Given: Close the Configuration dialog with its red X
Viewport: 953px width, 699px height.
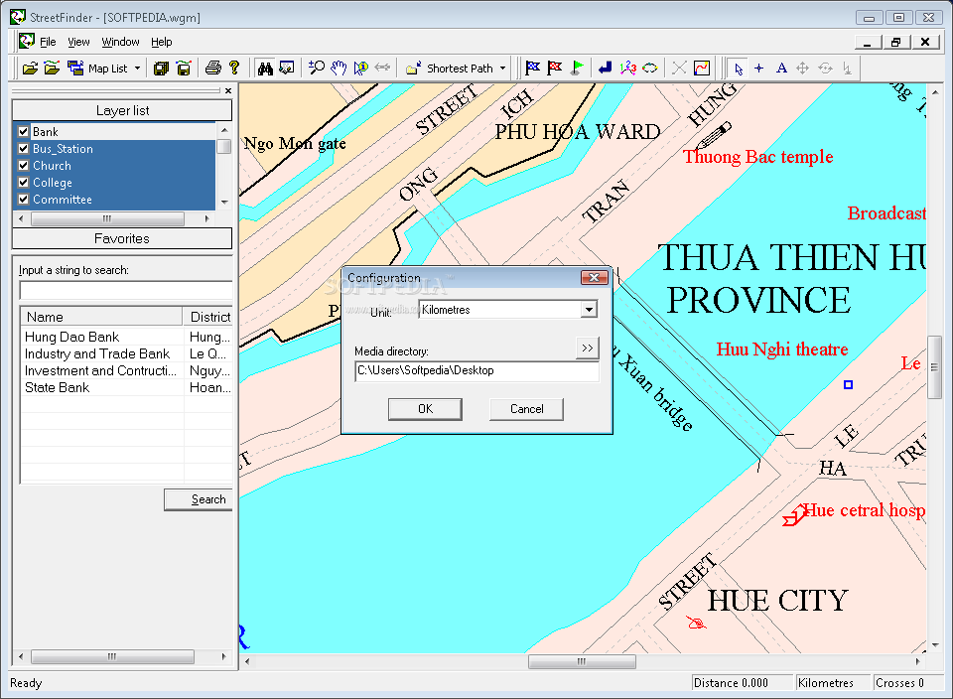Looking at the screenshot, I should tap(595, 277).
